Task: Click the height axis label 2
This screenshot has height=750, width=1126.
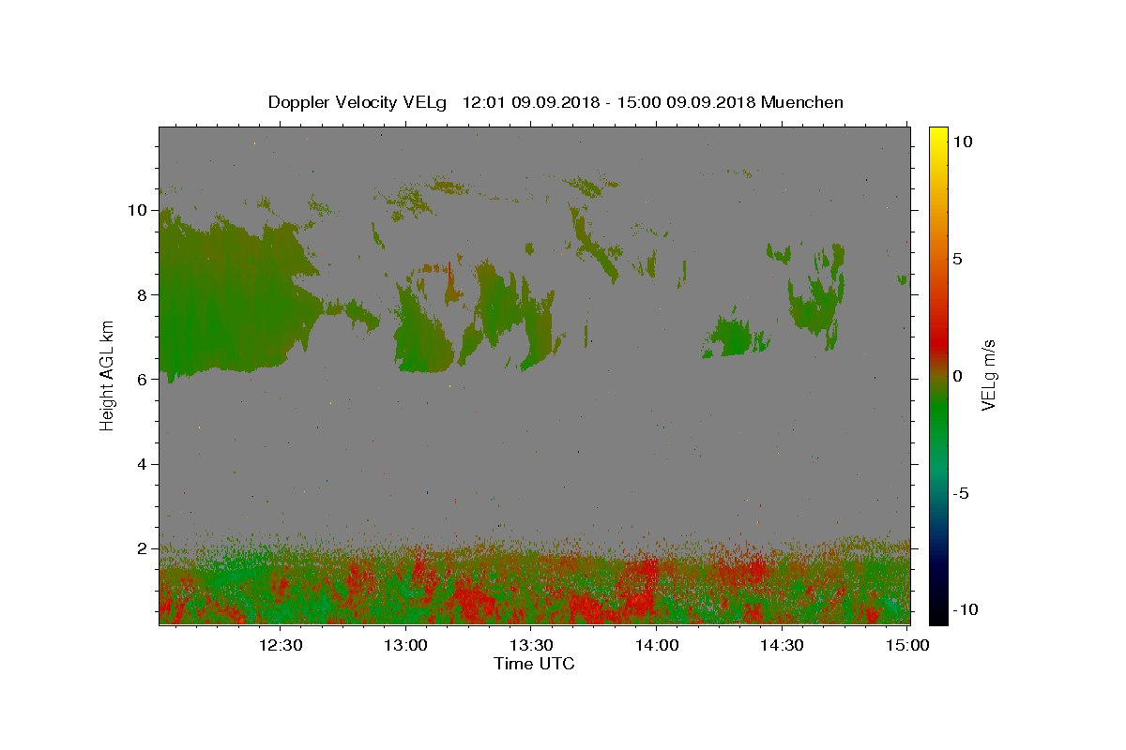Action: [x=143, y=548]
